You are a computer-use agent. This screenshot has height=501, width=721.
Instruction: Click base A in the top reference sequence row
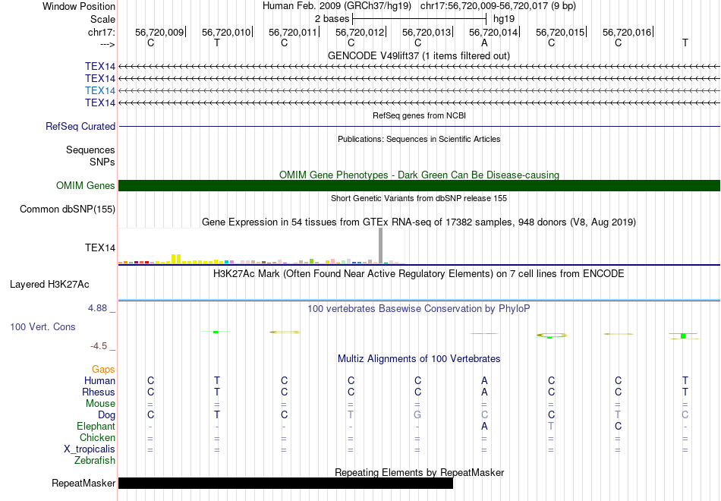[x=484, y=43]
